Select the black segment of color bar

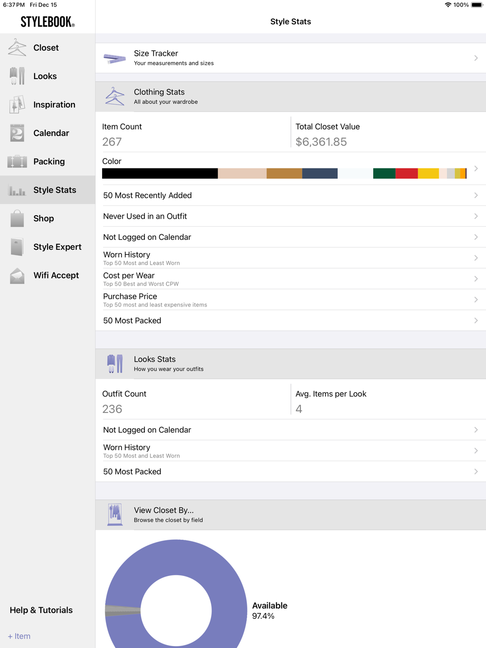click(160, 173)
